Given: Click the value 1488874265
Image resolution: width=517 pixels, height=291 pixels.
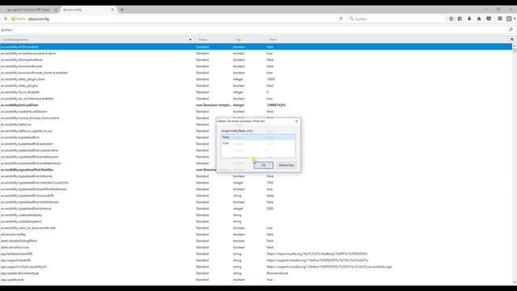Looking at the screenshot, I should point(276,105).
